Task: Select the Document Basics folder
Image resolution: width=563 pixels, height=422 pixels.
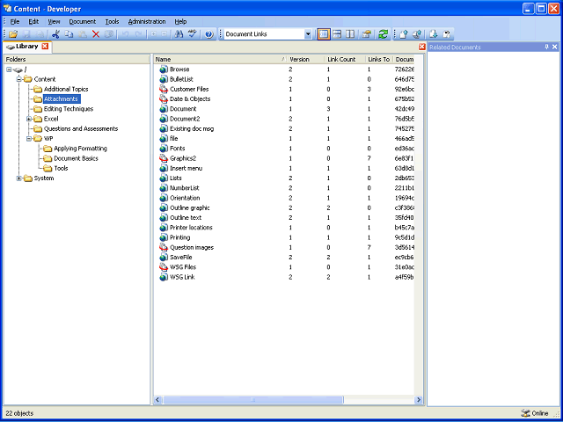Action: click(77, 158)
